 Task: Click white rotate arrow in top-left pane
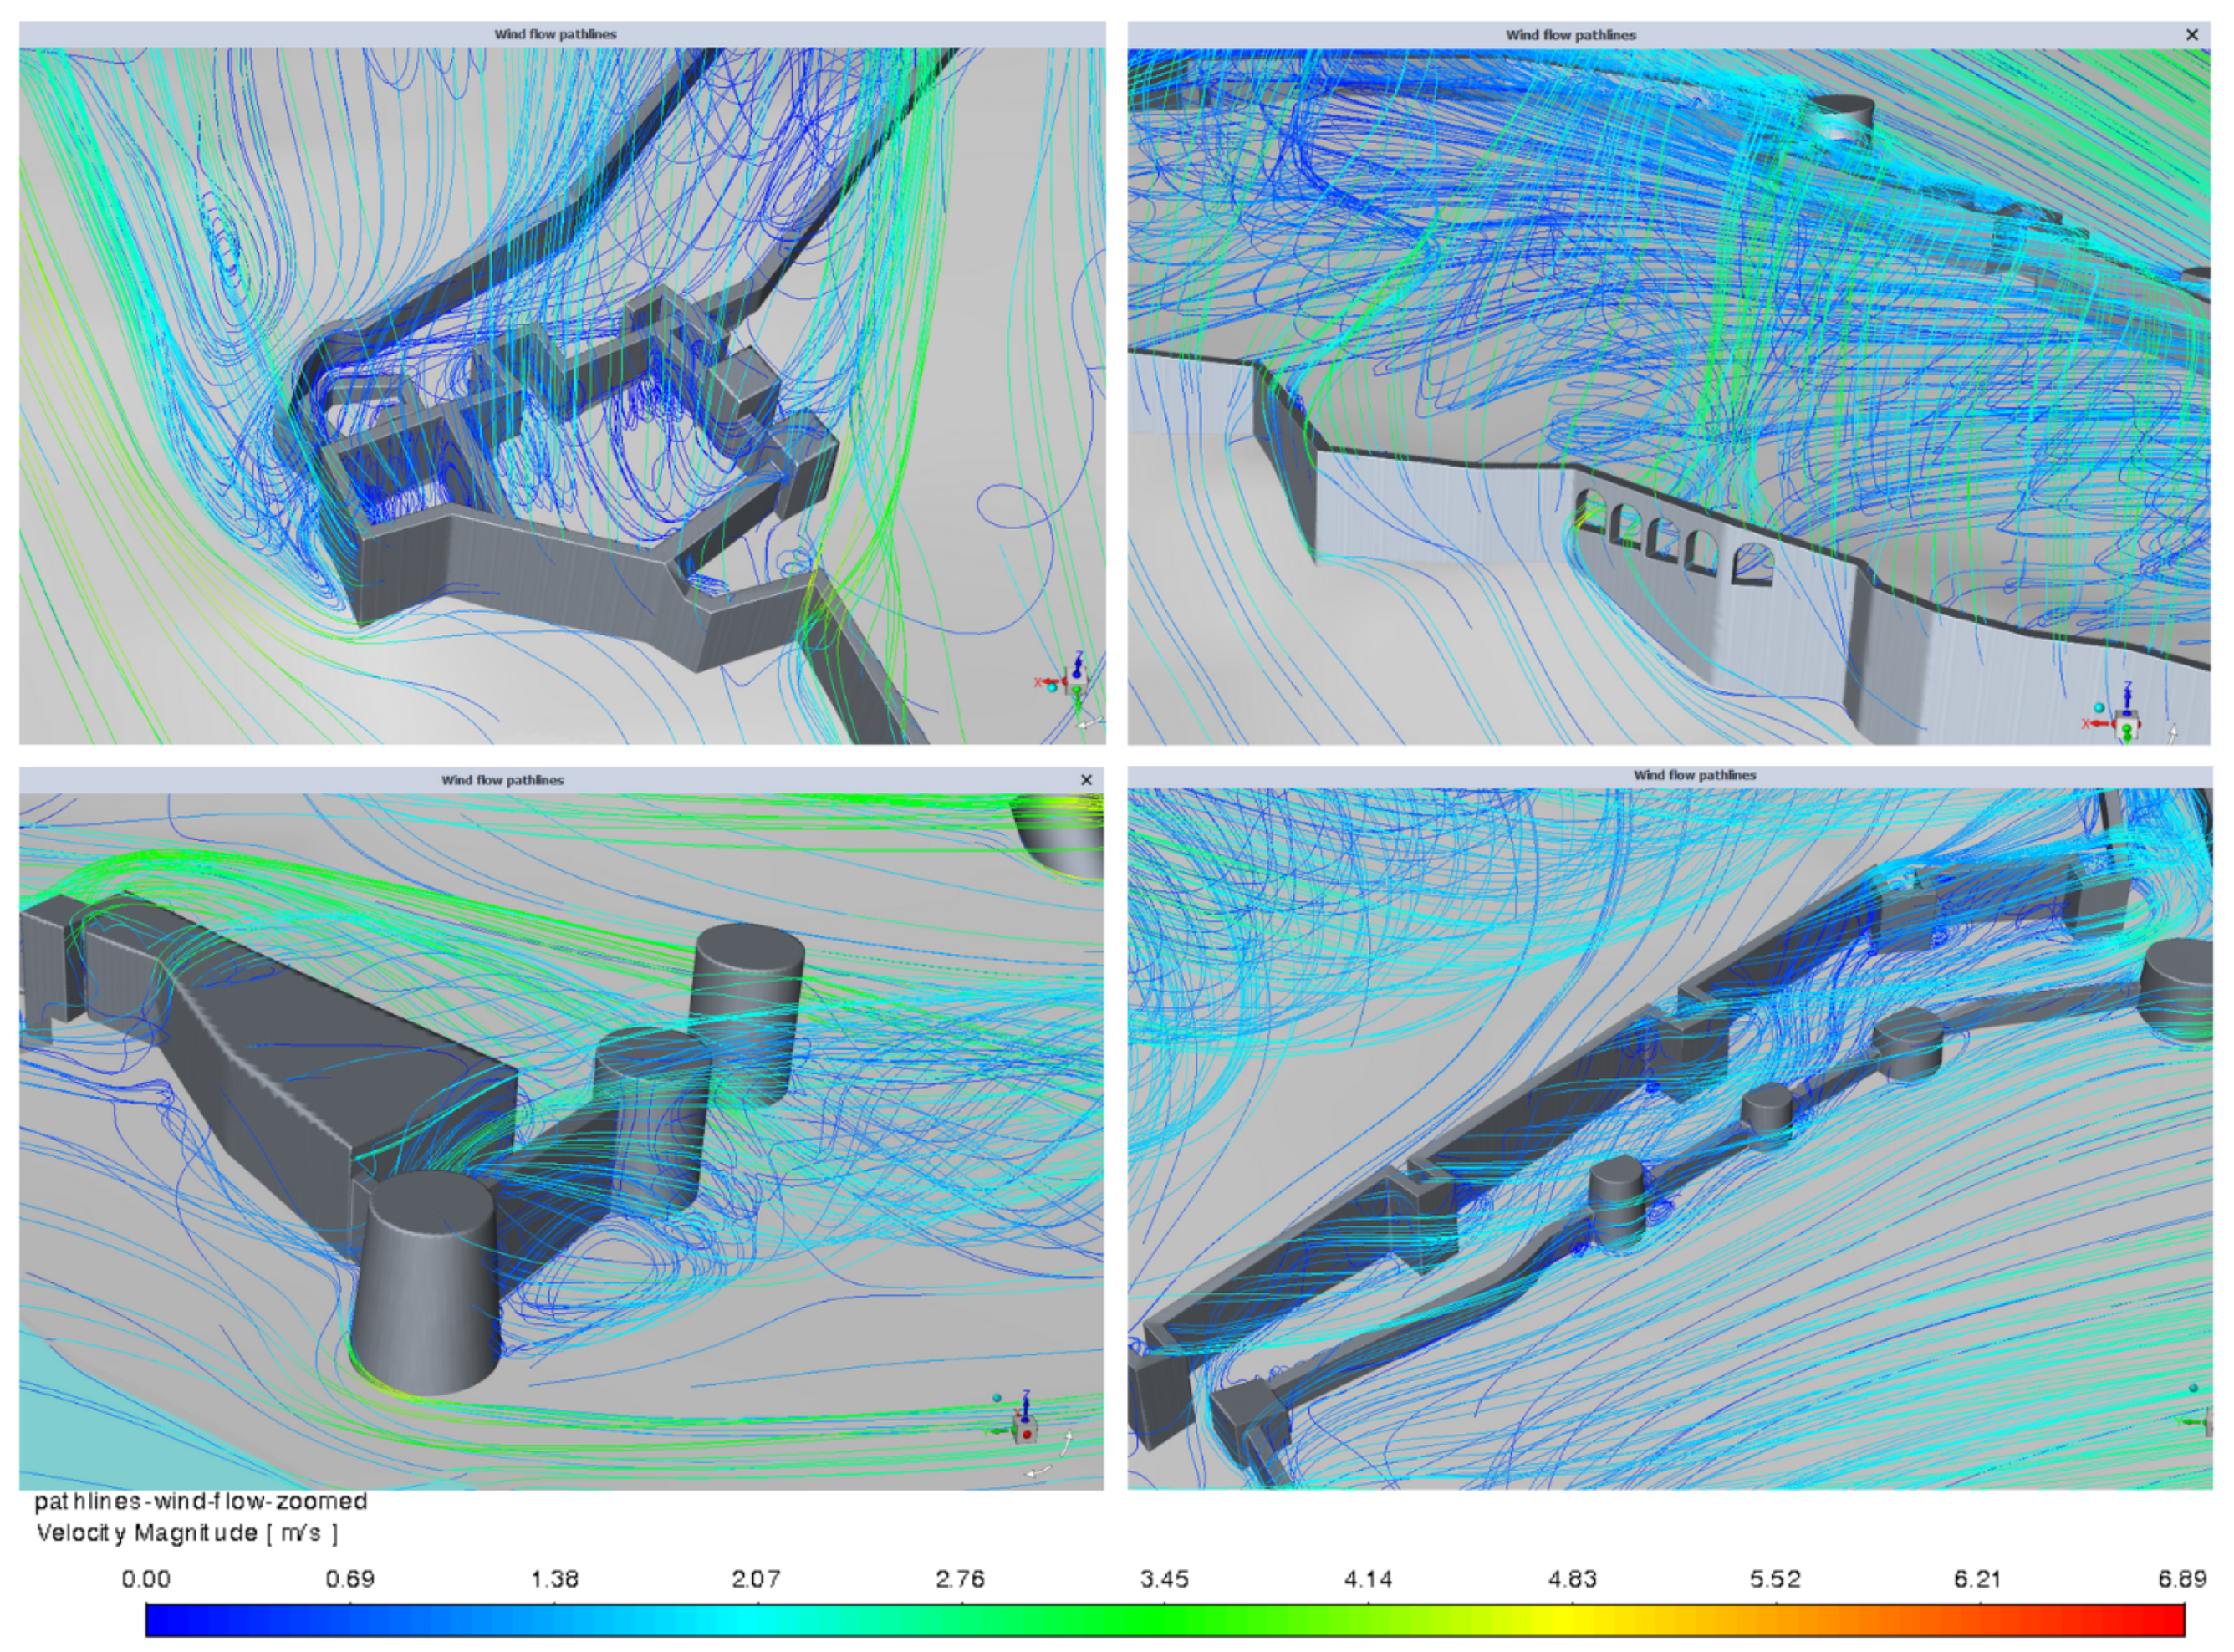1089,723
